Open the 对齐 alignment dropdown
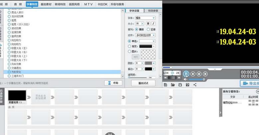The image size is (259, 135). pyautogui.click(x=145, y=35)
